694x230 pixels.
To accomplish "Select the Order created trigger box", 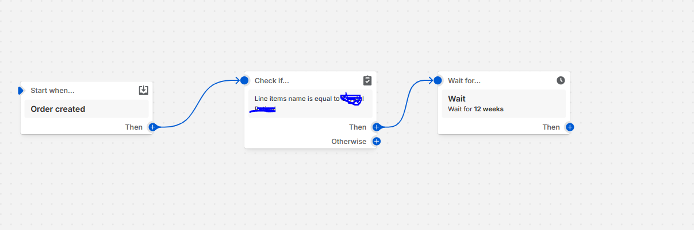I will click(x=86, y=109).
